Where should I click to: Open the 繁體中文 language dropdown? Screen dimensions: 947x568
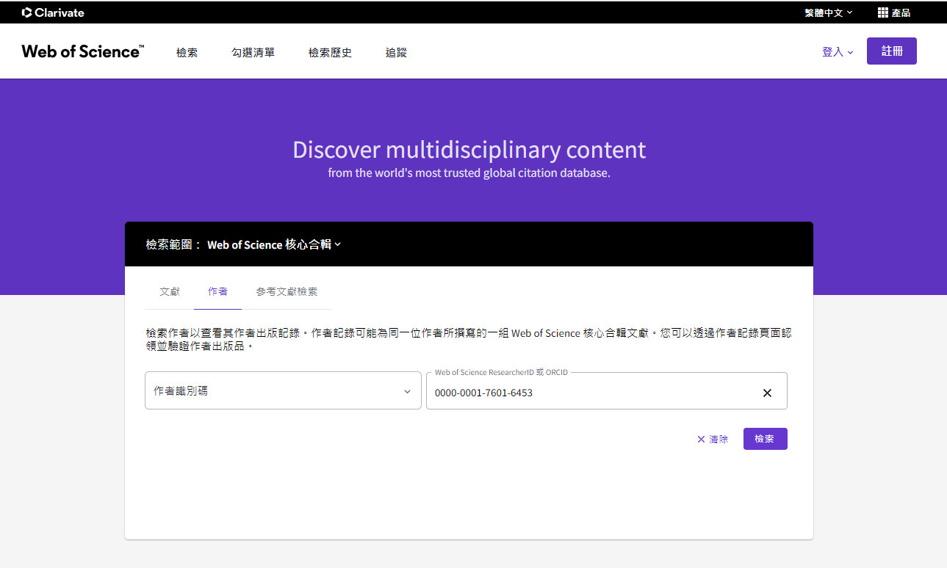coord(829,12)
